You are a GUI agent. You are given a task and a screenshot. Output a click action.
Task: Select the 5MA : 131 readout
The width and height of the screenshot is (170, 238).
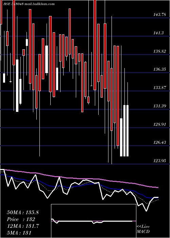pyautogui.click(x=19, y=233)
